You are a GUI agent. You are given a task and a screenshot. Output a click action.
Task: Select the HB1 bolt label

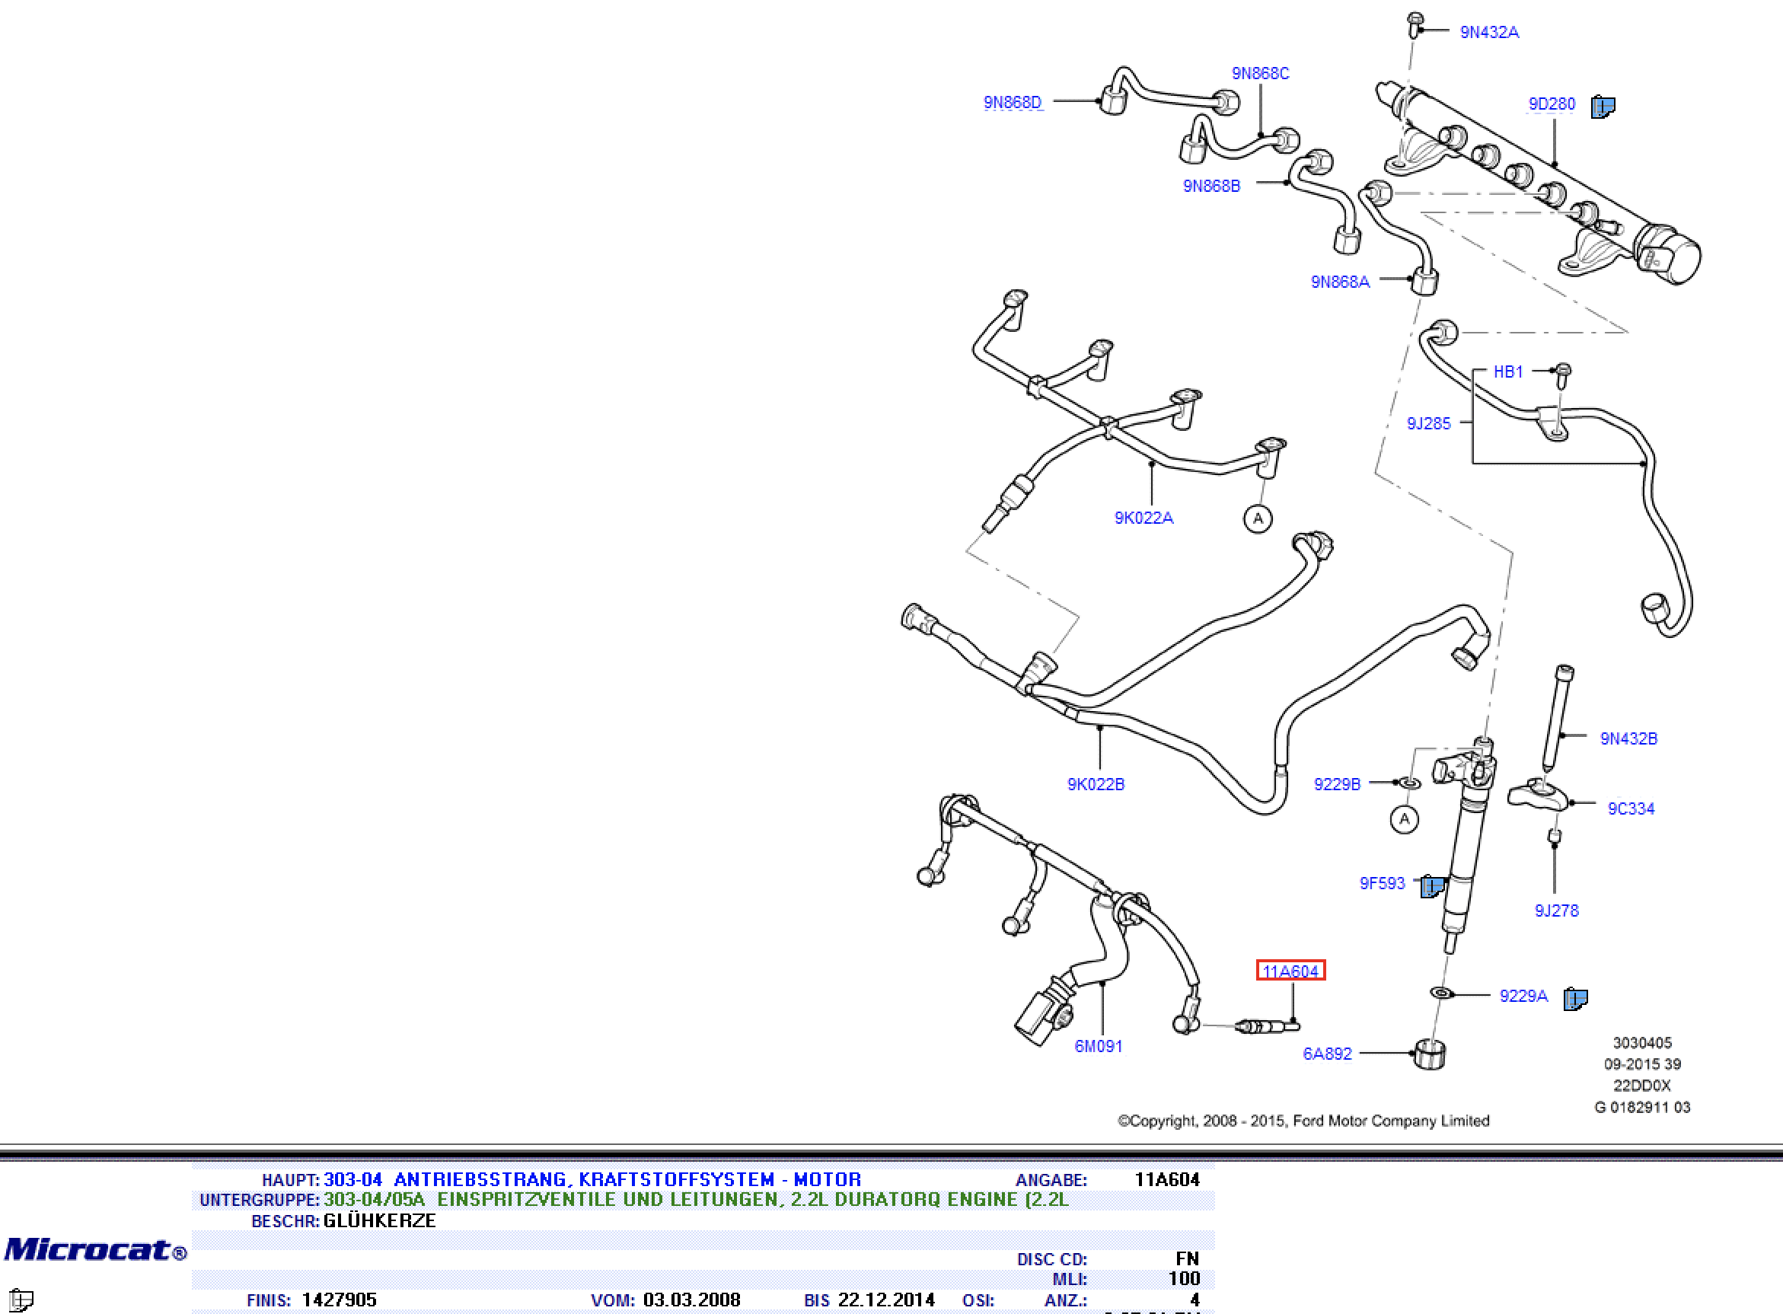click(1507, 372)
